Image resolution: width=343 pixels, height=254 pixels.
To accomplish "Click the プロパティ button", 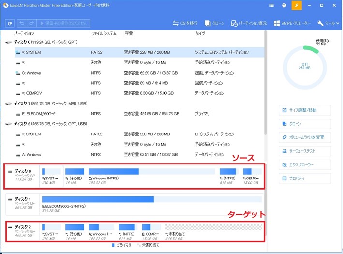I will click(305, 179).
